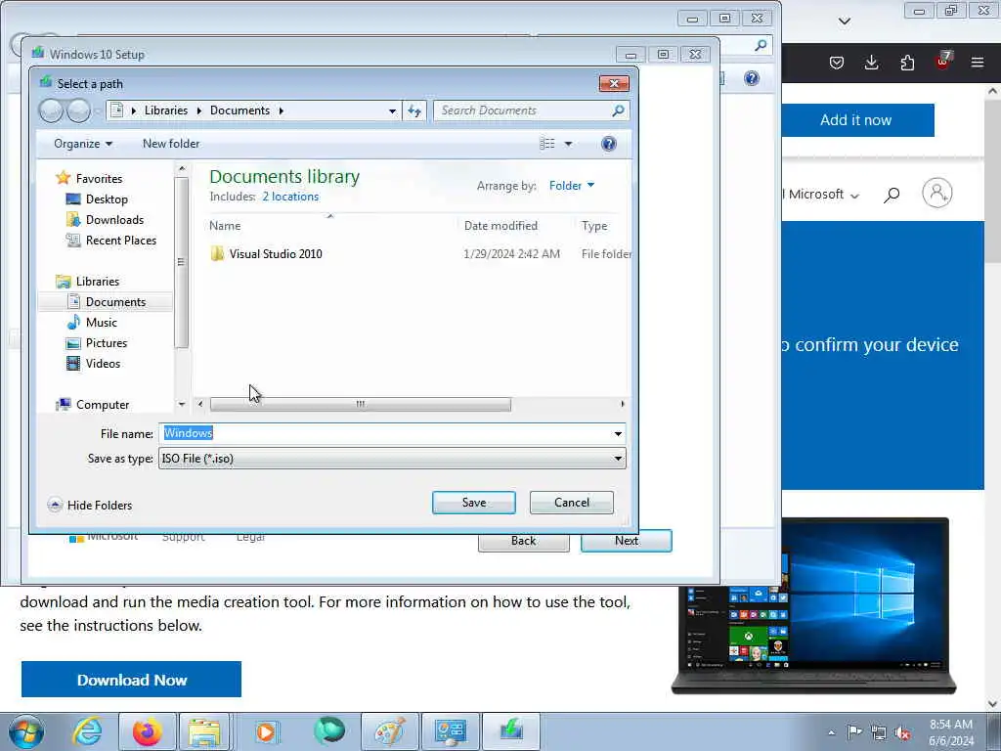Sort by the Date modified column header
This screenshot has height=751, width=1001.
[x=500, y=226]
